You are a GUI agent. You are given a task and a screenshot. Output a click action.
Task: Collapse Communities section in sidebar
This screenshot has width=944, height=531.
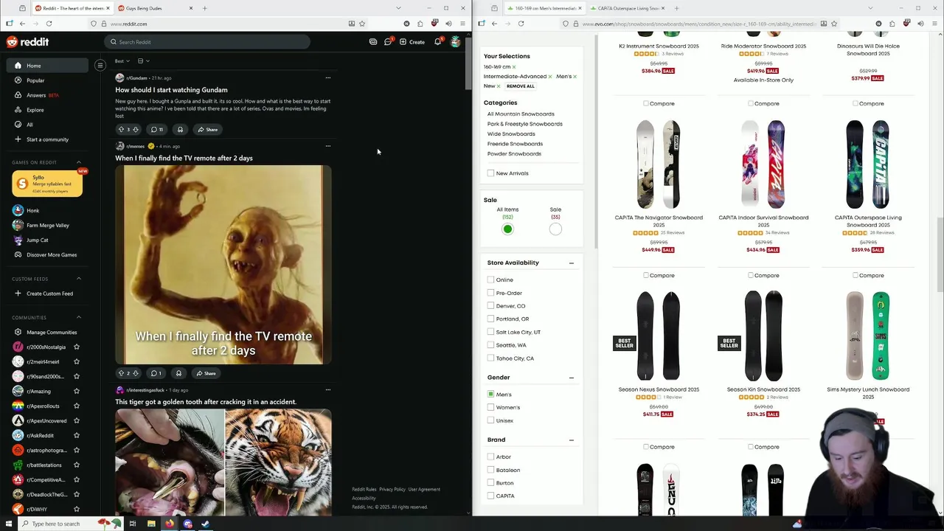pos(79,318)
